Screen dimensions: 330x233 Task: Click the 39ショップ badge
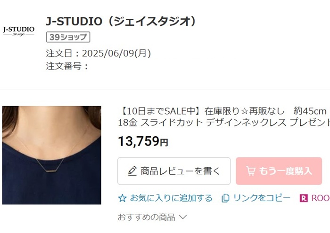[x=68, y=37]
